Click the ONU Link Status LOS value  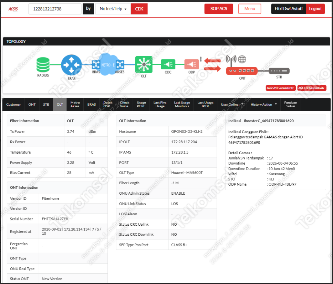tap(175, 204)
